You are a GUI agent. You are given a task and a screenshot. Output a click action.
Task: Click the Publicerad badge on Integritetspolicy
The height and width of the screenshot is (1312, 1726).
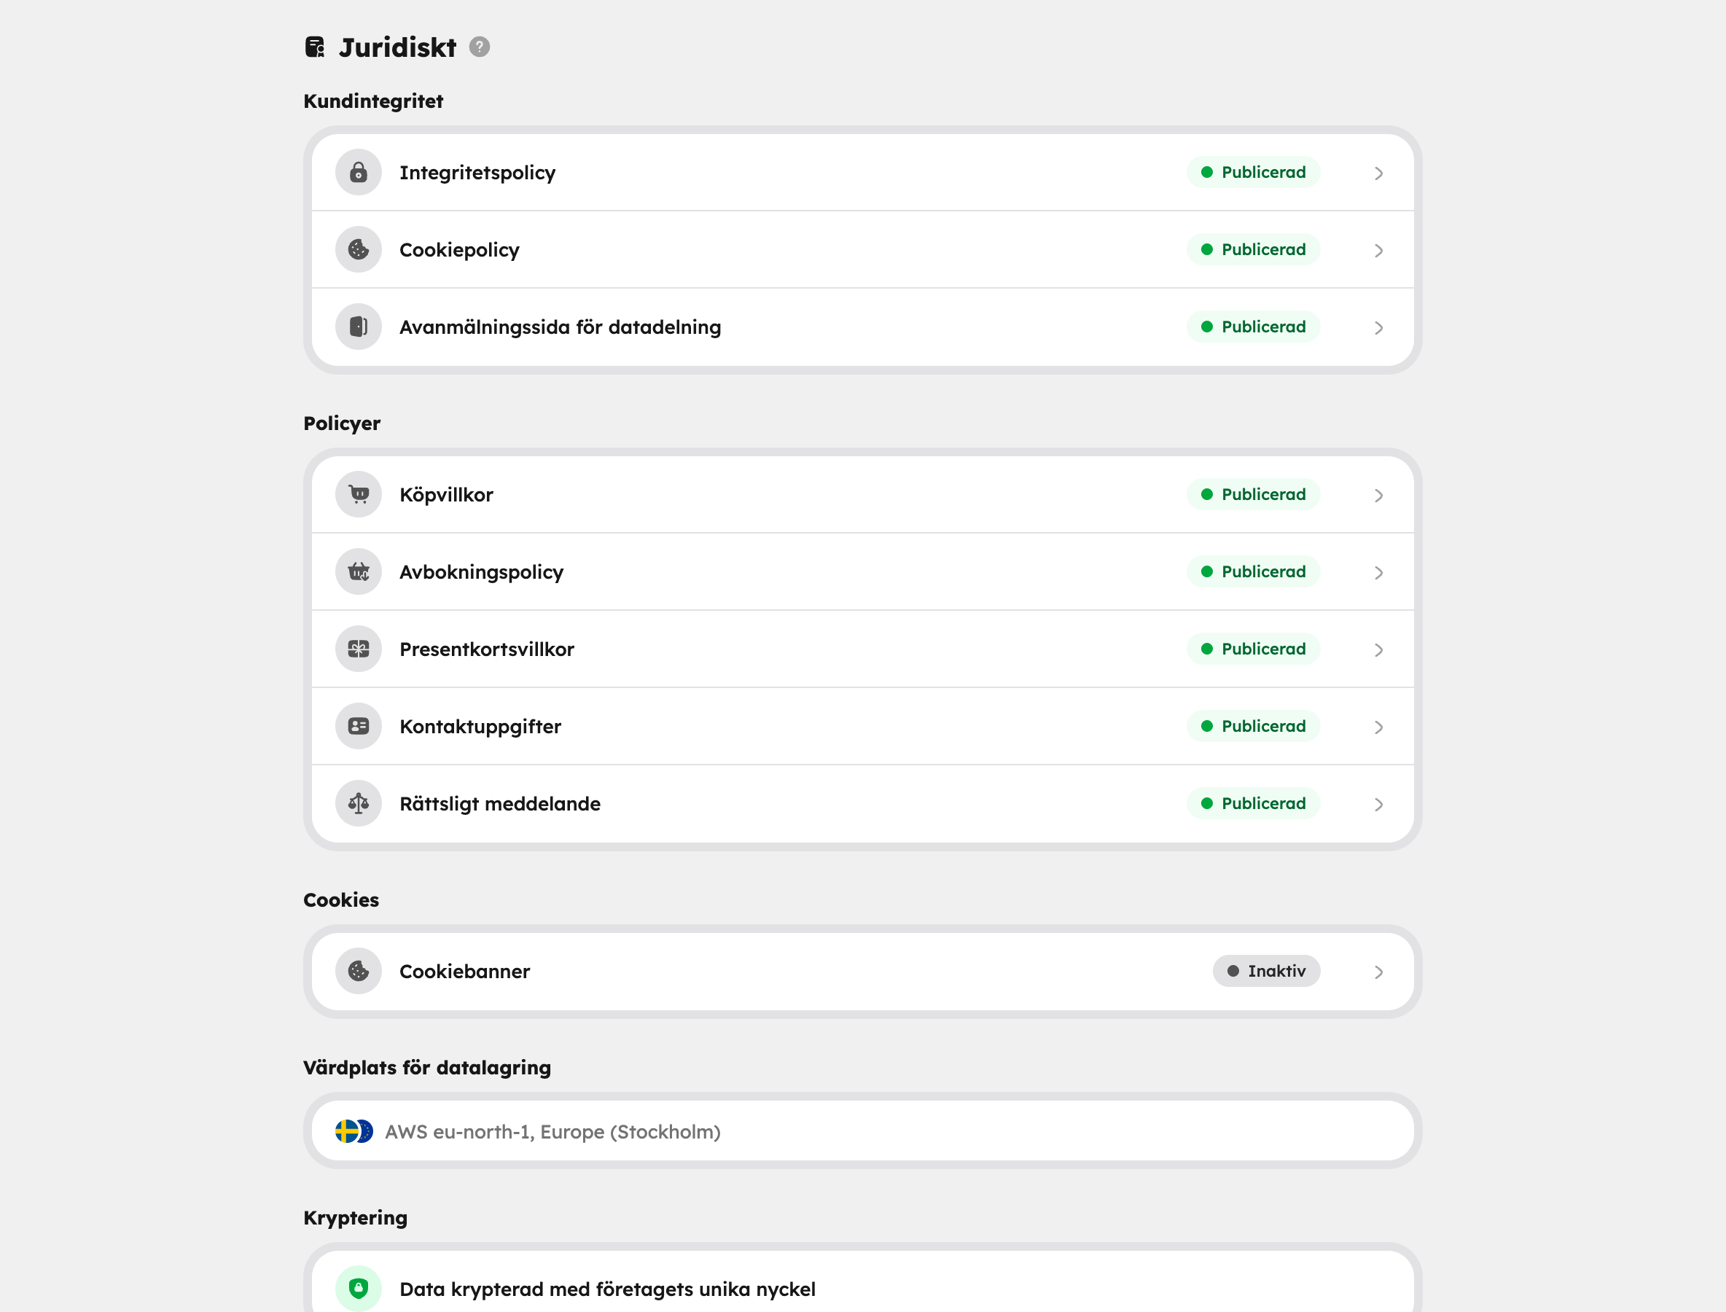(1253, 172)
